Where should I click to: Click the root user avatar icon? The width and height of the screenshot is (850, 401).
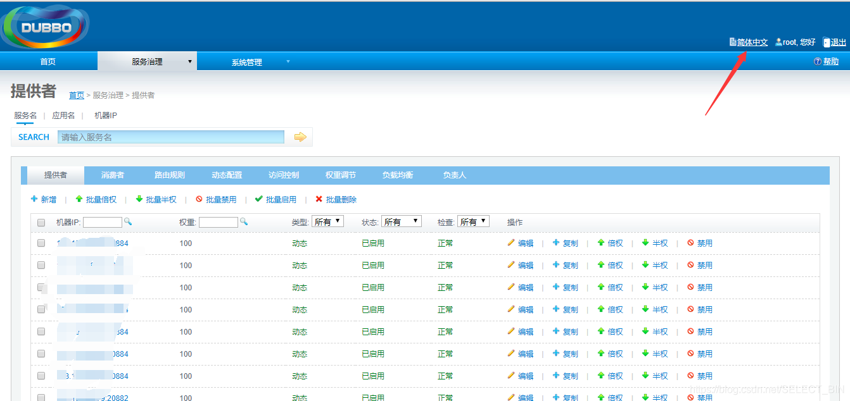778,42
